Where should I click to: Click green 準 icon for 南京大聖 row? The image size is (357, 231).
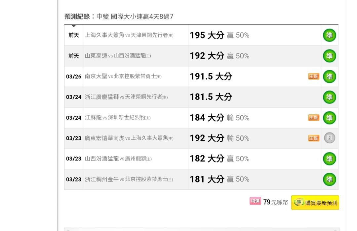(329, 76)
